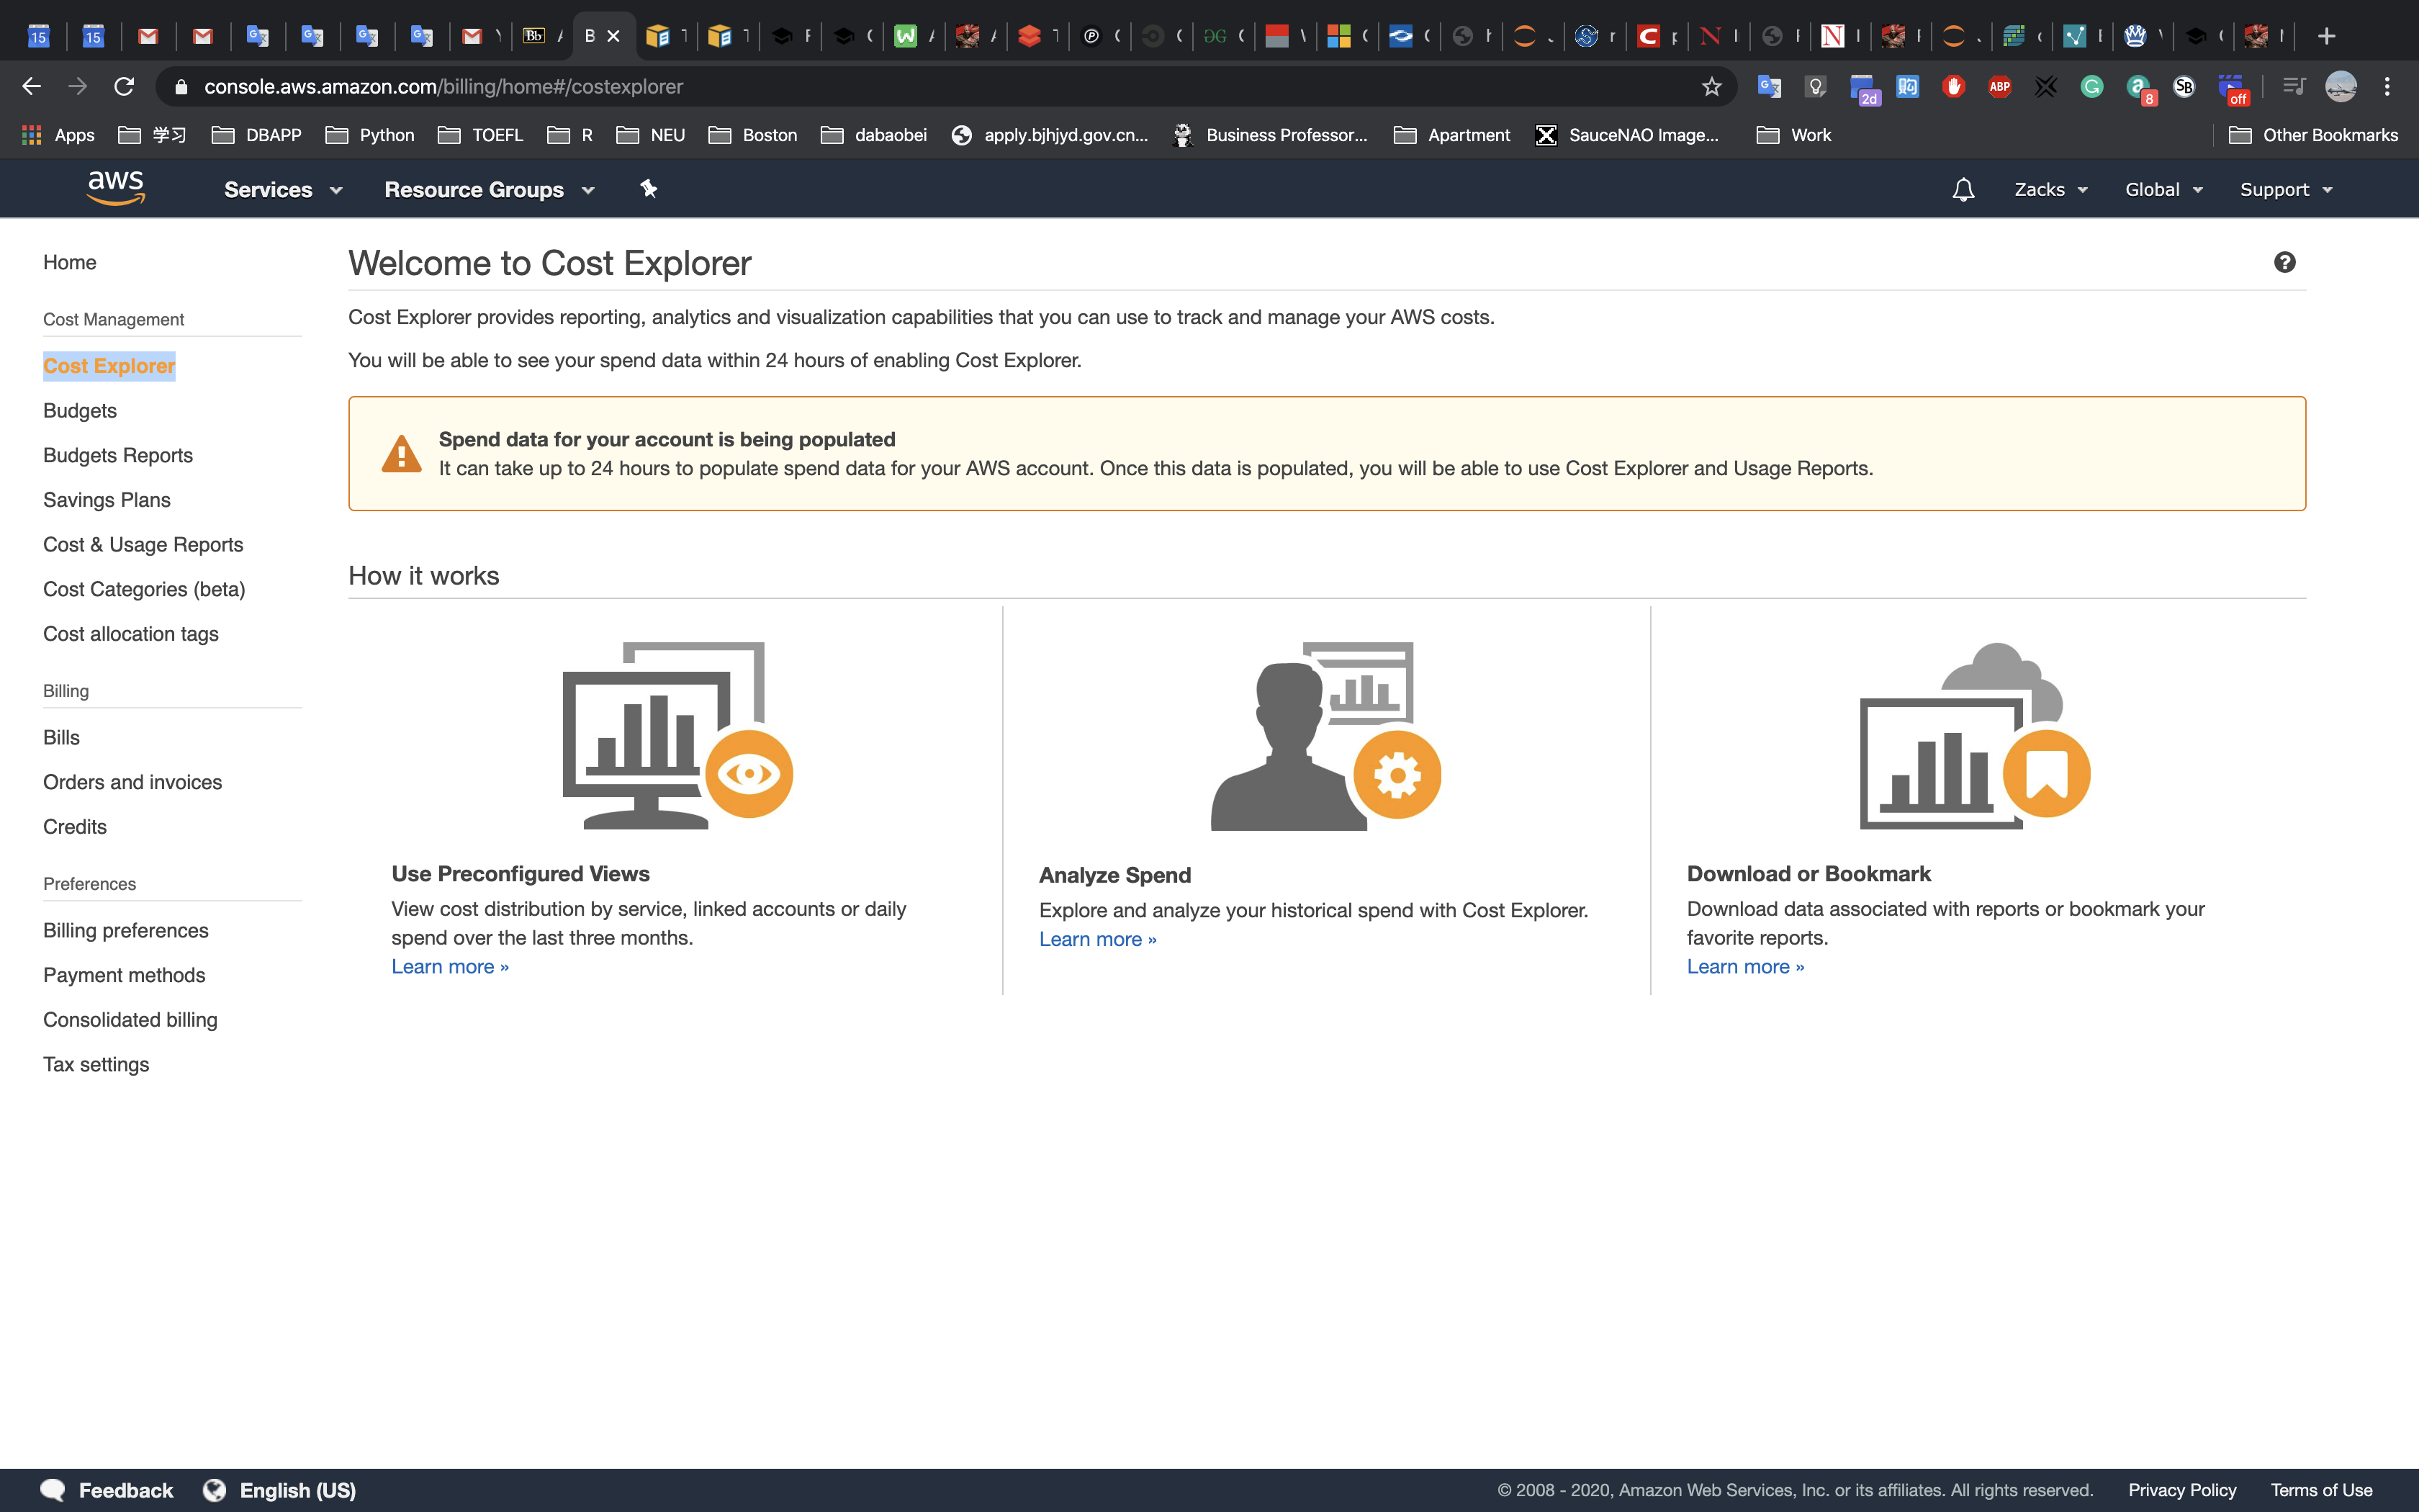This screenshot has height=1512, width=2419.
Task: Expand the Resource Groups dropdown
Action: [489, 190]
